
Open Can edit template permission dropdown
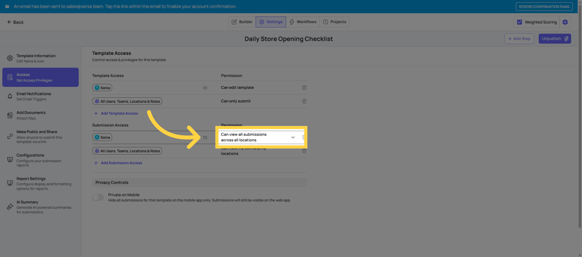coord(237,87)
